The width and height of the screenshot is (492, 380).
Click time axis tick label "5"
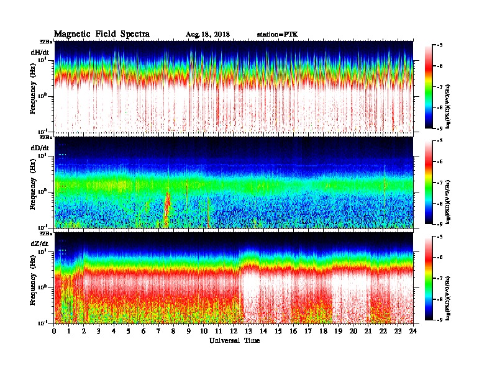[x=129, y=332]
